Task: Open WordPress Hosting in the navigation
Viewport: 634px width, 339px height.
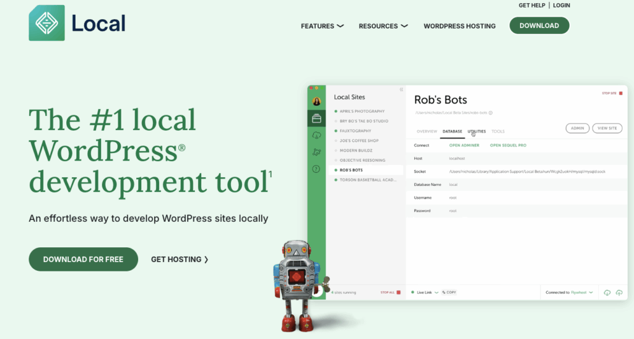Action: 459,26
